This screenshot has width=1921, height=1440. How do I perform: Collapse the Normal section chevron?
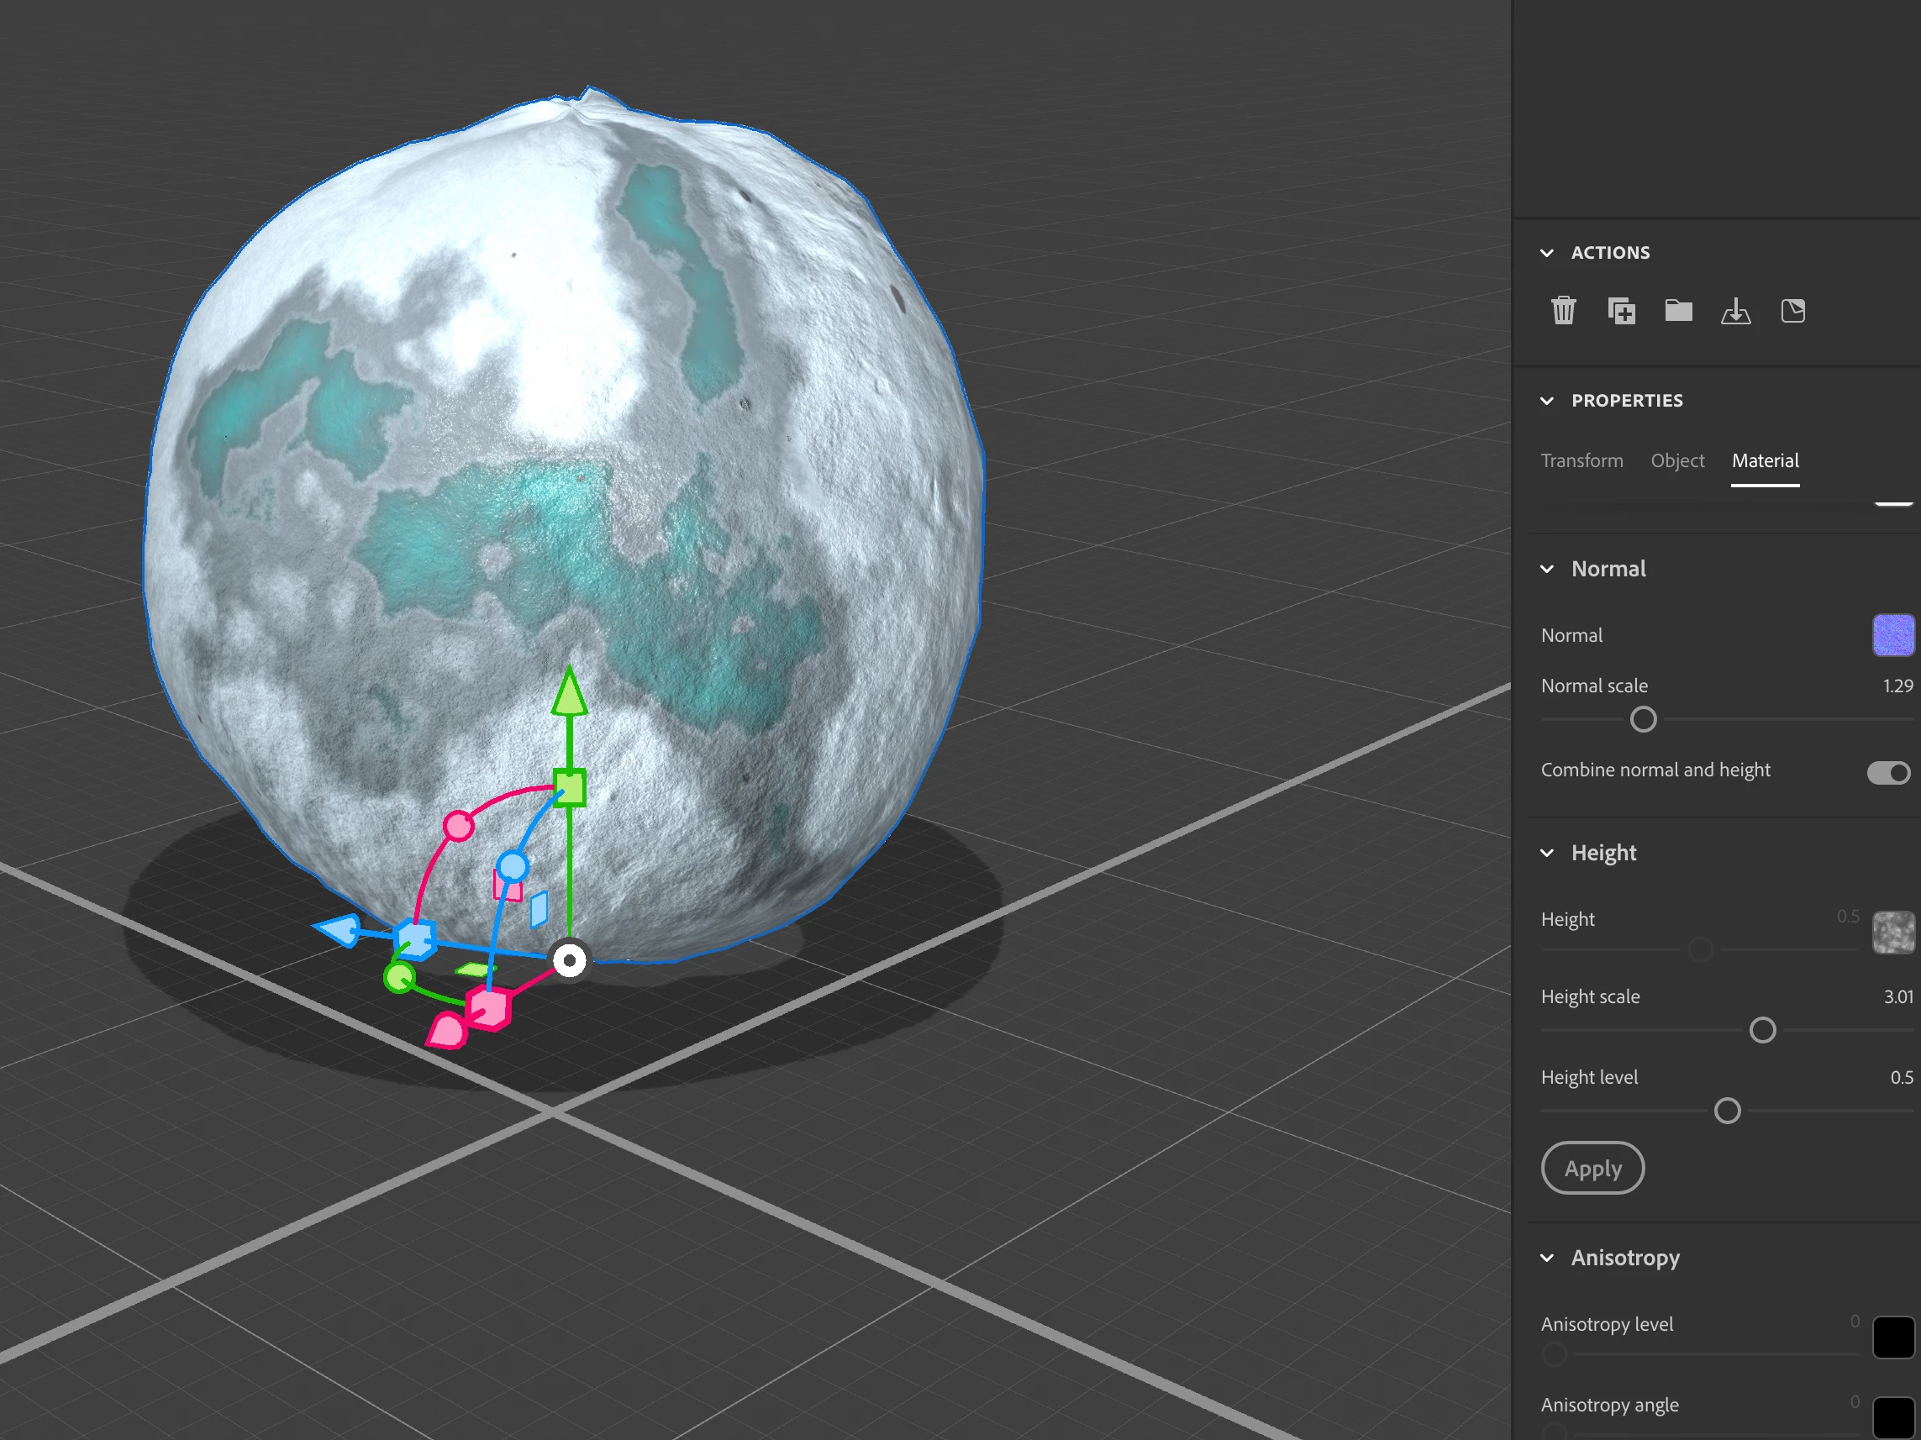pyautogui.click(x=1547, y=570)
